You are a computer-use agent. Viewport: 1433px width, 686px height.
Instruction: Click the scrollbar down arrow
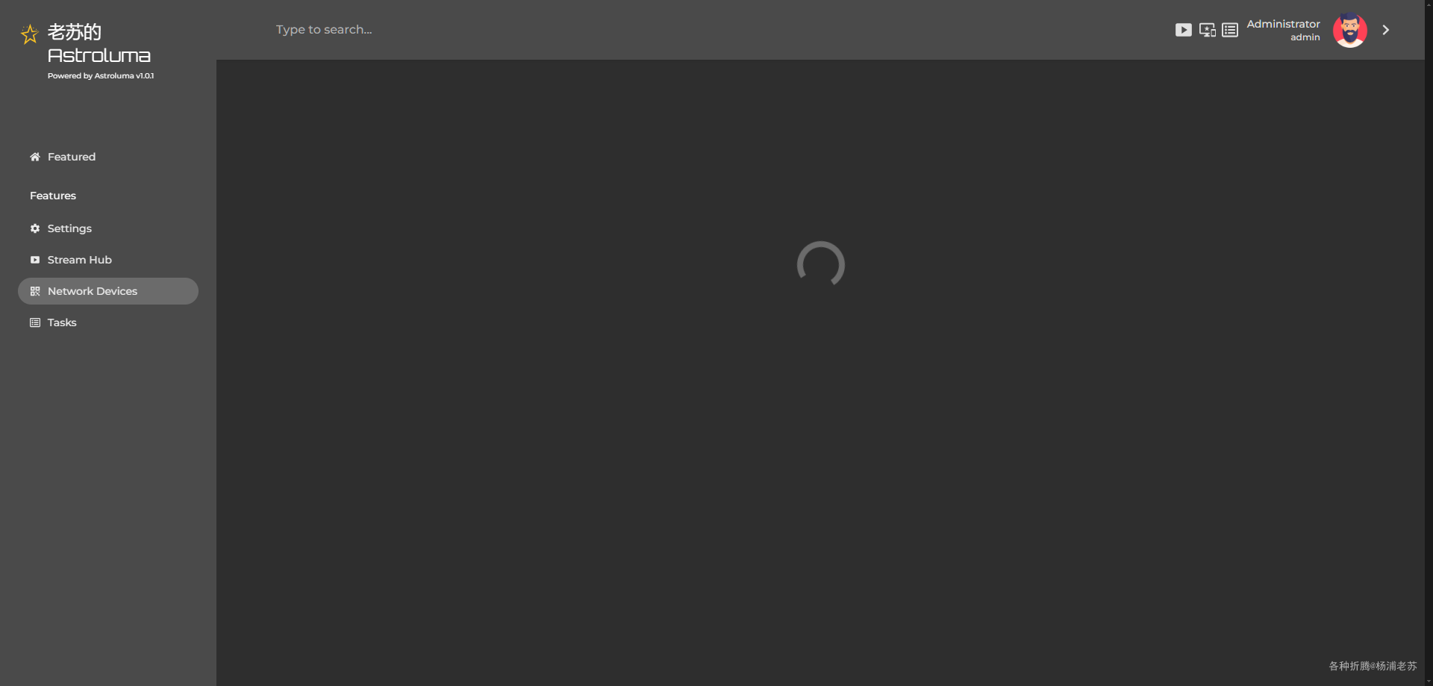click(x=1429, y=681)
